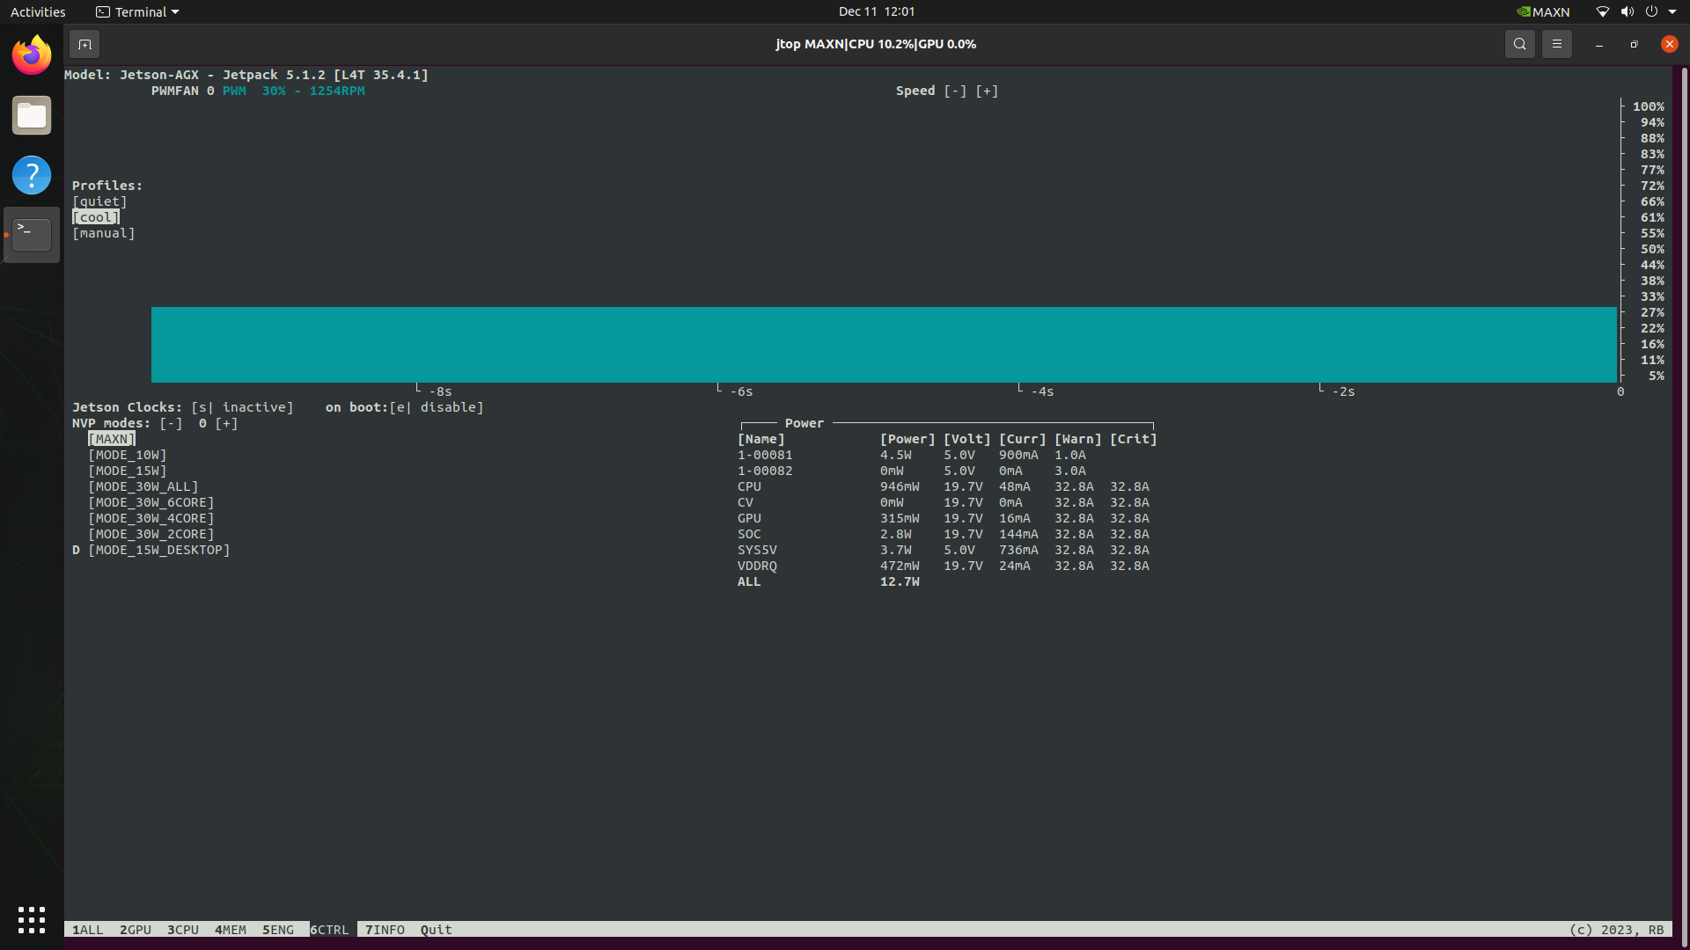
Task: Select the MODE_30W_2CORE power mode
Action: (x=151, y=534)
